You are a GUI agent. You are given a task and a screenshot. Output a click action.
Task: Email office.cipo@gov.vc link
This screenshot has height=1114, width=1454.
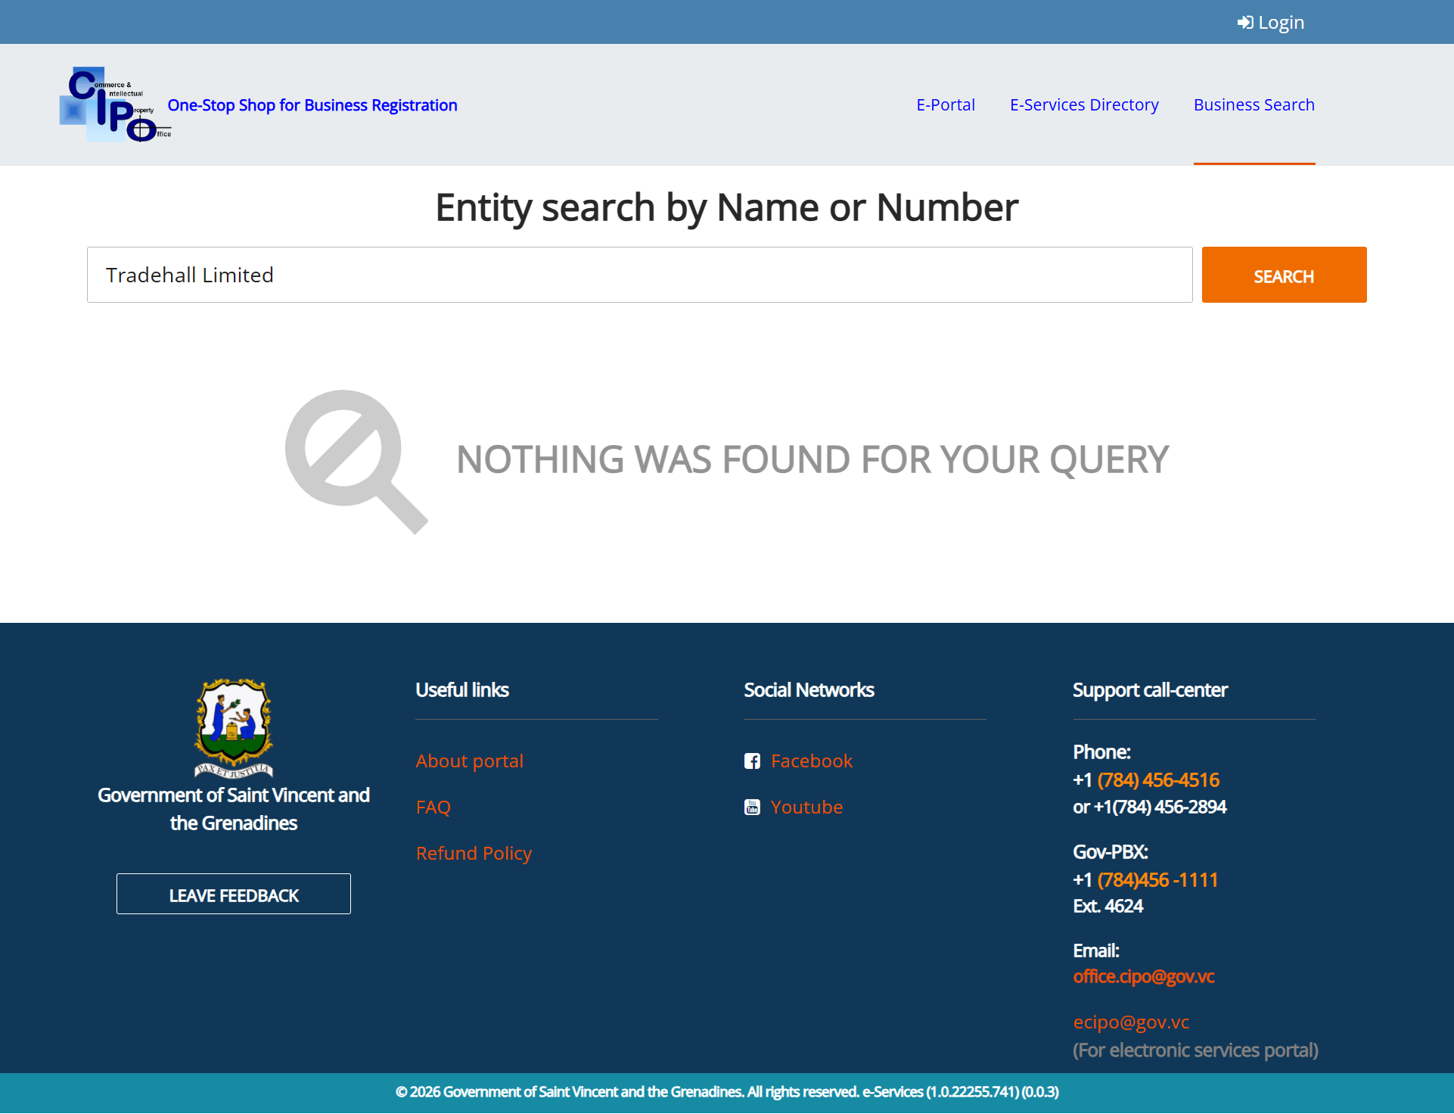(x=1144, y=977)
